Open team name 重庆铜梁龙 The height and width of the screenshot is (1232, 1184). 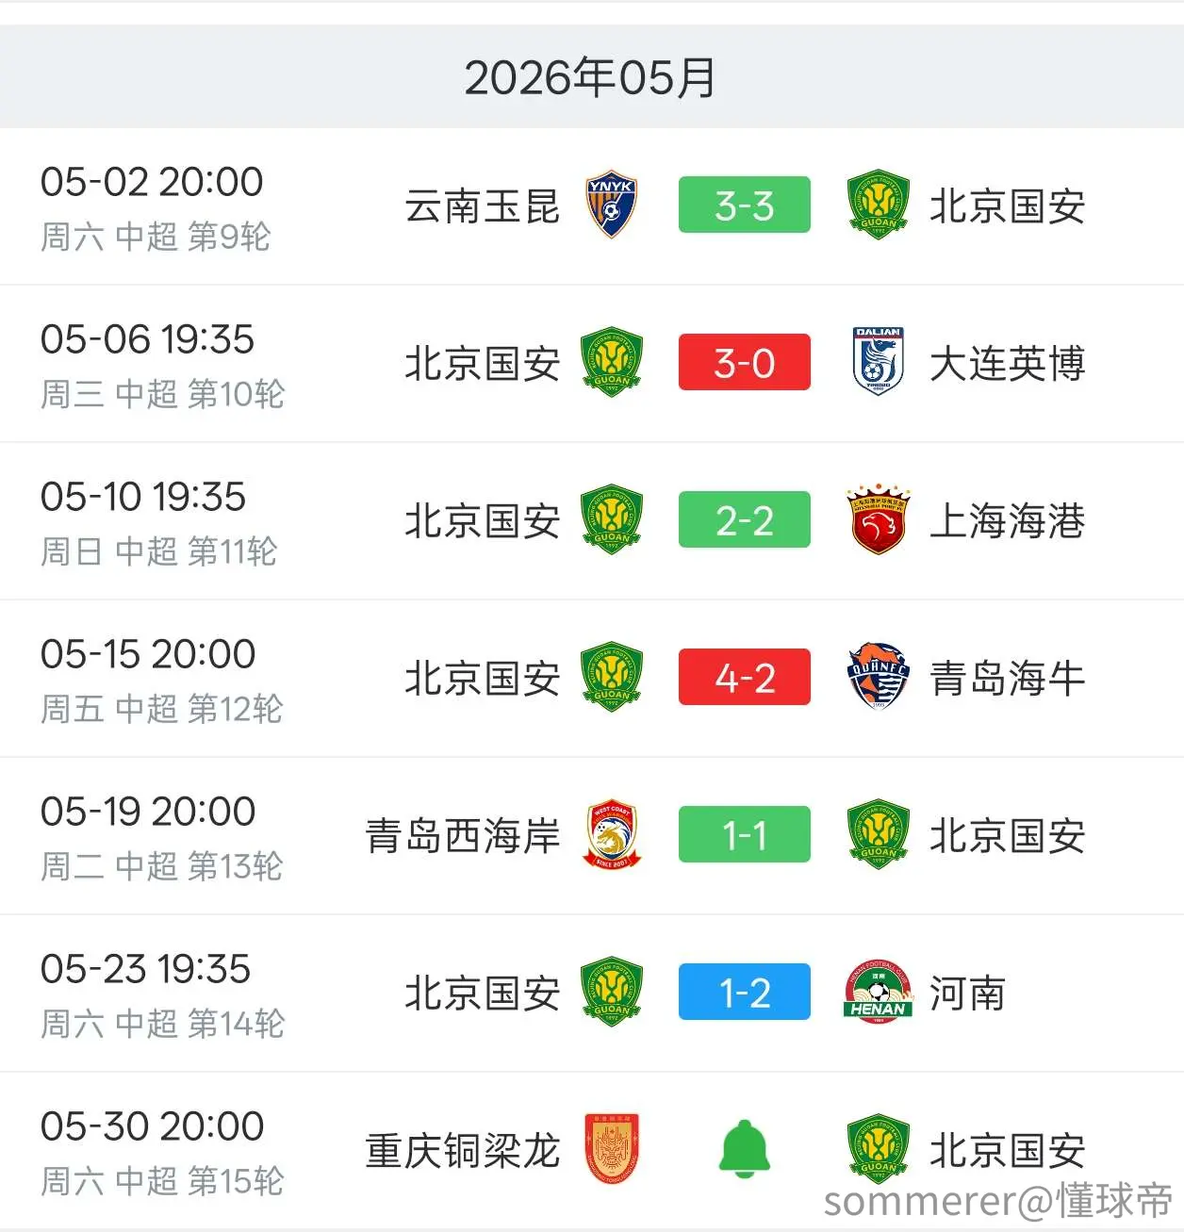pos(463,1151)
